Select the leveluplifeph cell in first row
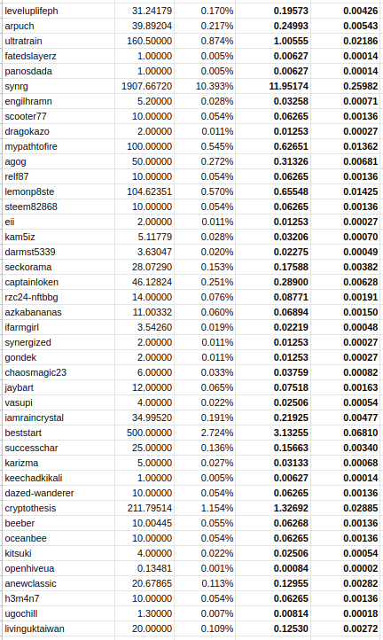Viewport: 383px width, 640px height. 59,11
